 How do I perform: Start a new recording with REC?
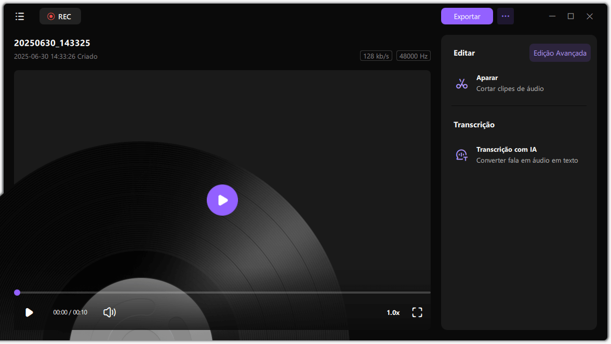coord(60,16)
